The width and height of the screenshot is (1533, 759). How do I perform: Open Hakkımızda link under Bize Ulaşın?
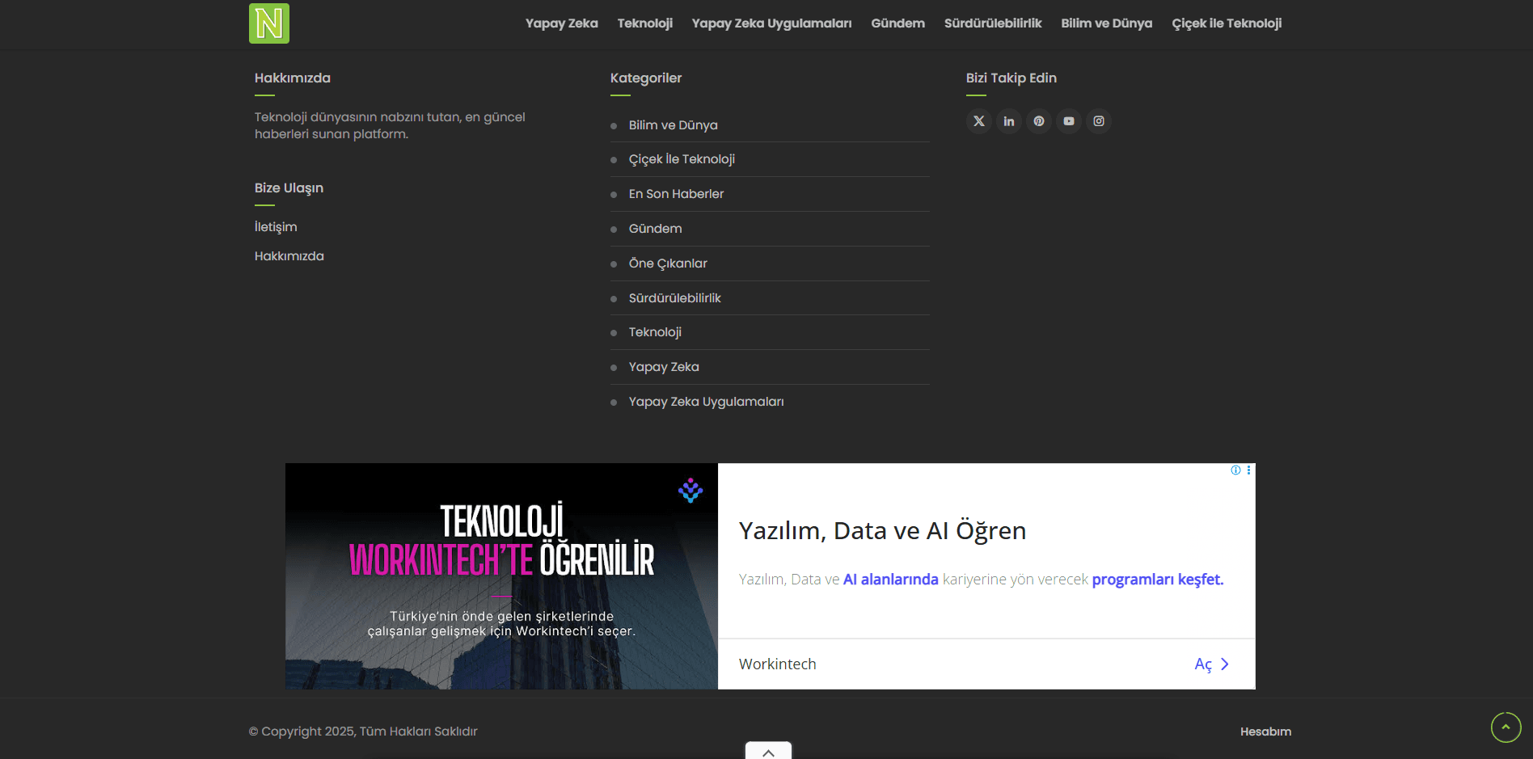coord(289,256)
